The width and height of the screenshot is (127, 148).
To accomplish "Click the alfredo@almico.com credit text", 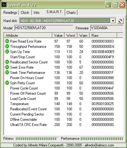I will tap(99, 145).
